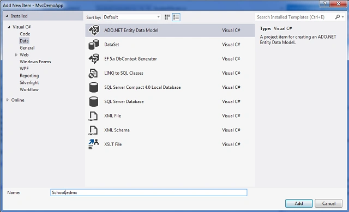Select the Web category
The height and width of the screenshot is (212, 349).
point(24,54)
